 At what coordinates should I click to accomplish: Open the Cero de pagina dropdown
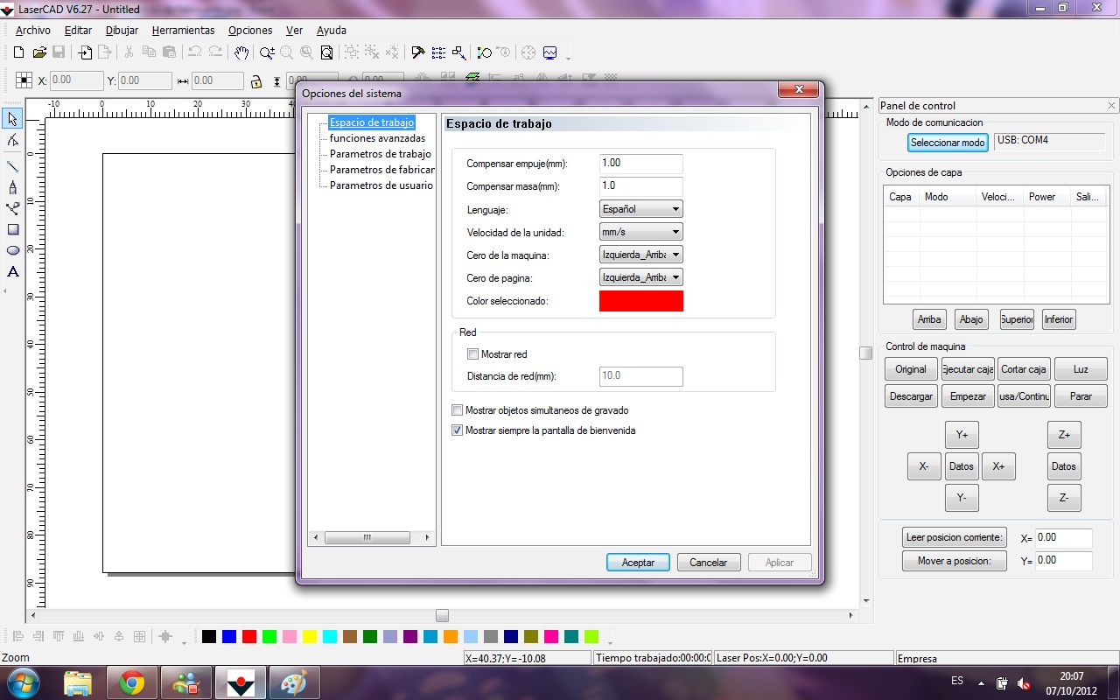tap(640, 277)
